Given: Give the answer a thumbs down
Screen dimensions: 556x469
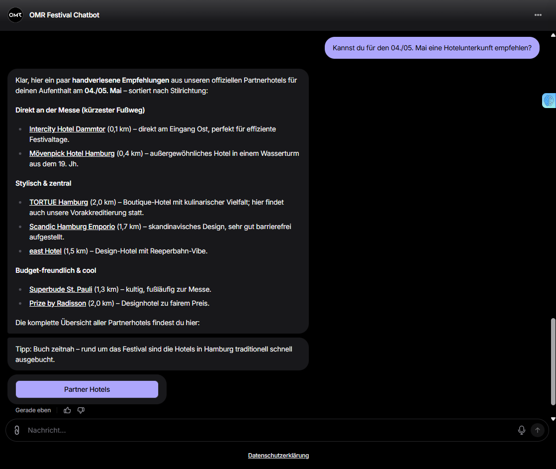Looking at the screenshot, I should pos(81,410).
